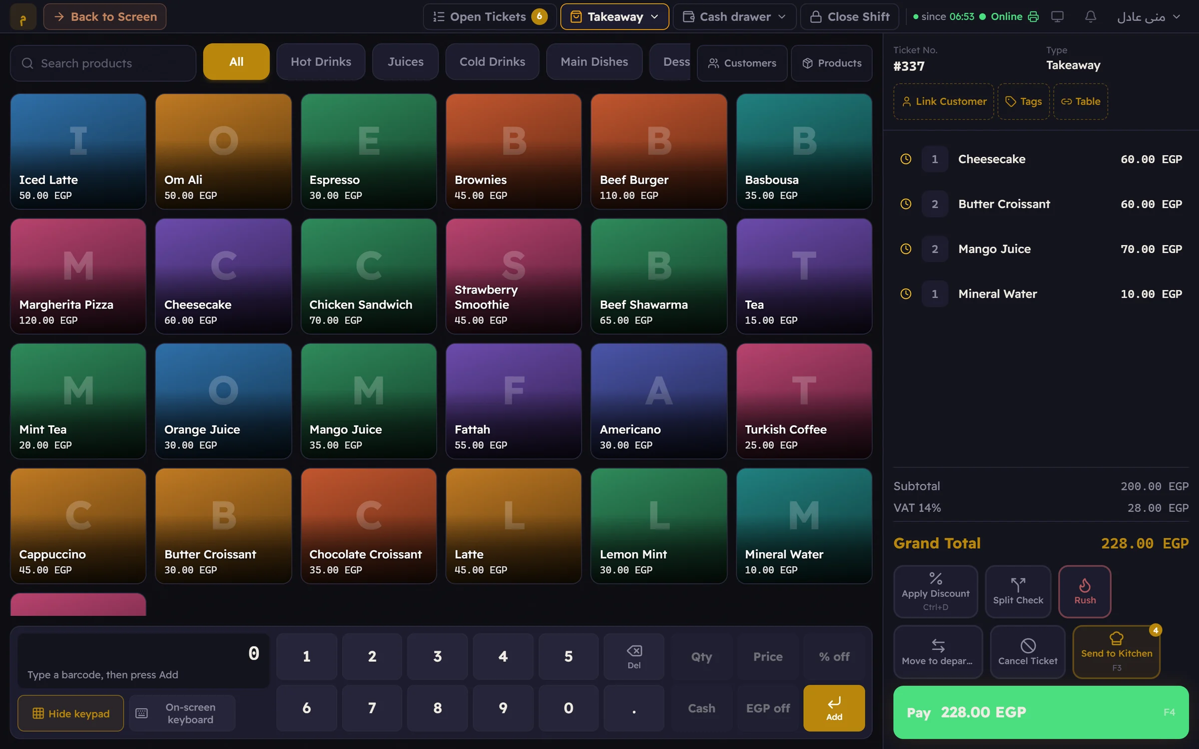Select Price keypad mode
Image resolution: width=1199 pixels, height=749 pixels.
[768, 657]
